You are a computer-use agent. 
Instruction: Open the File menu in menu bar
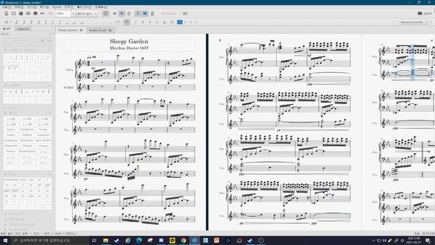[x=6, y=7]
